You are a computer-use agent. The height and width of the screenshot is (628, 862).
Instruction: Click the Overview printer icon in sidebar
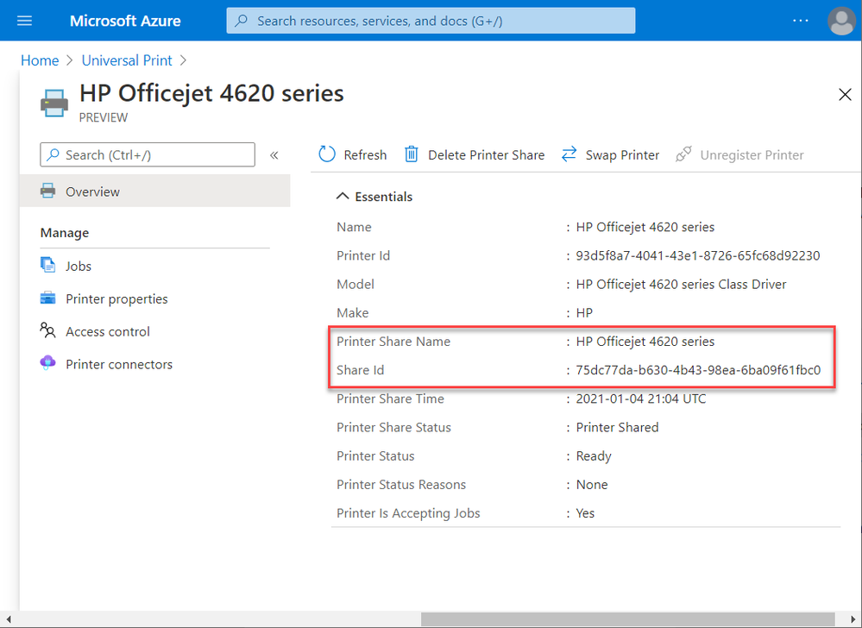47,191
